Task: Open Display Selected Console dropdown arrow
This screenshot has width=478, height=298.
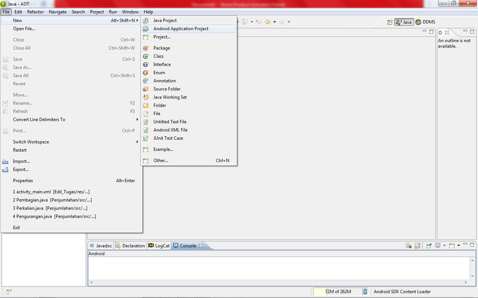Action: (x=444, y=245)
